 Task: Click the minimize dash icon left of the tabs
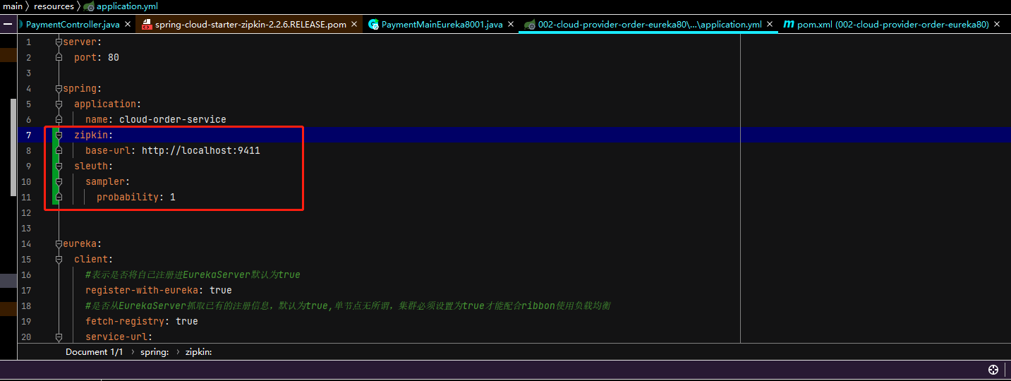[x=8, y=24]
